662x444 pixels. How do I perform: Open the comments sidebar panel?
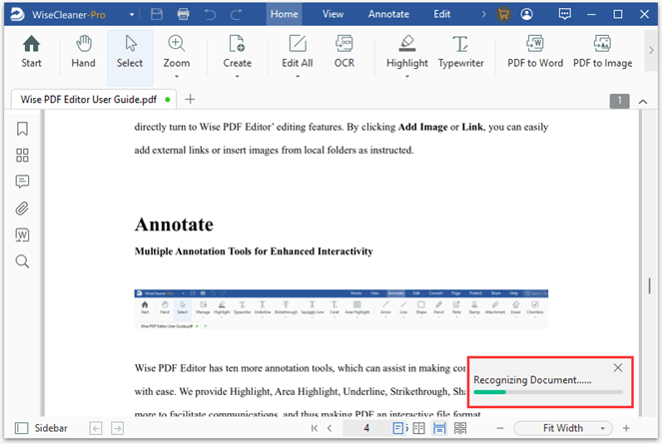coord(22,182)
